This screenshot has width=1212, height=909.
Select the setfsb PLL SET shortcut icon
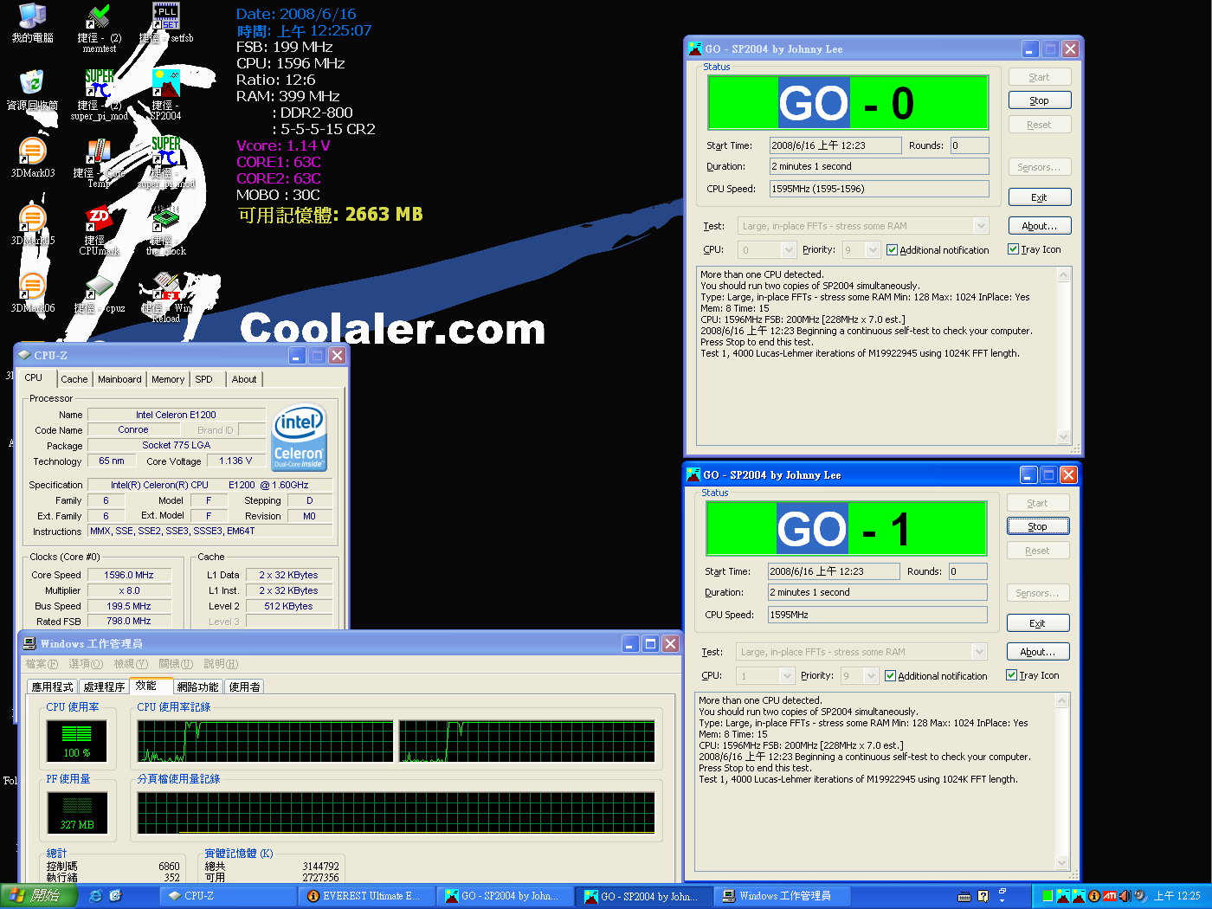pyautogui.click(x=165, y=16)
